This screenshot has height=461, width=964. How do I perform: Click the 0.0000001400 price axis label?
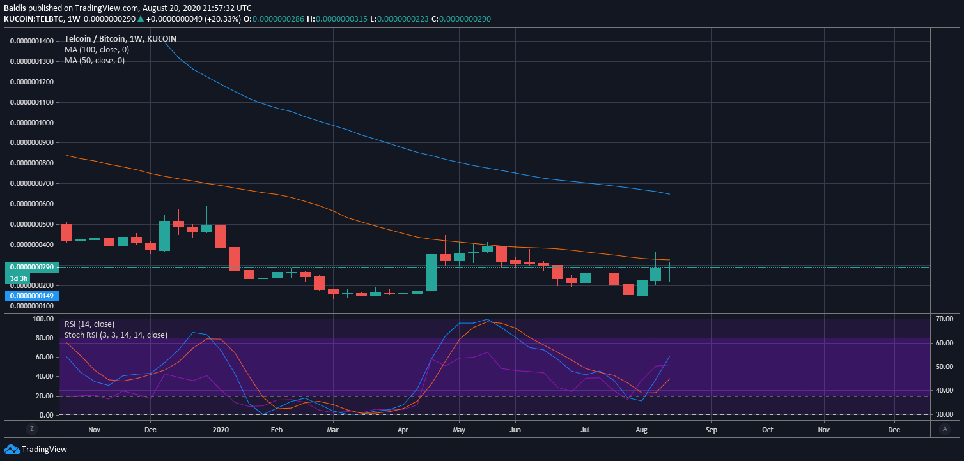pos(31,41)
